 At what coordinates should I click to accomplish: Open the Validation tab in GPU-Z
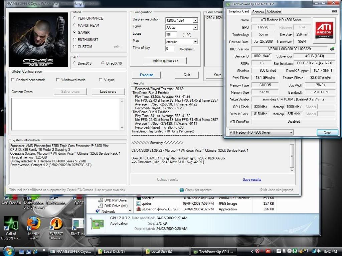click(x=274, y=11)
